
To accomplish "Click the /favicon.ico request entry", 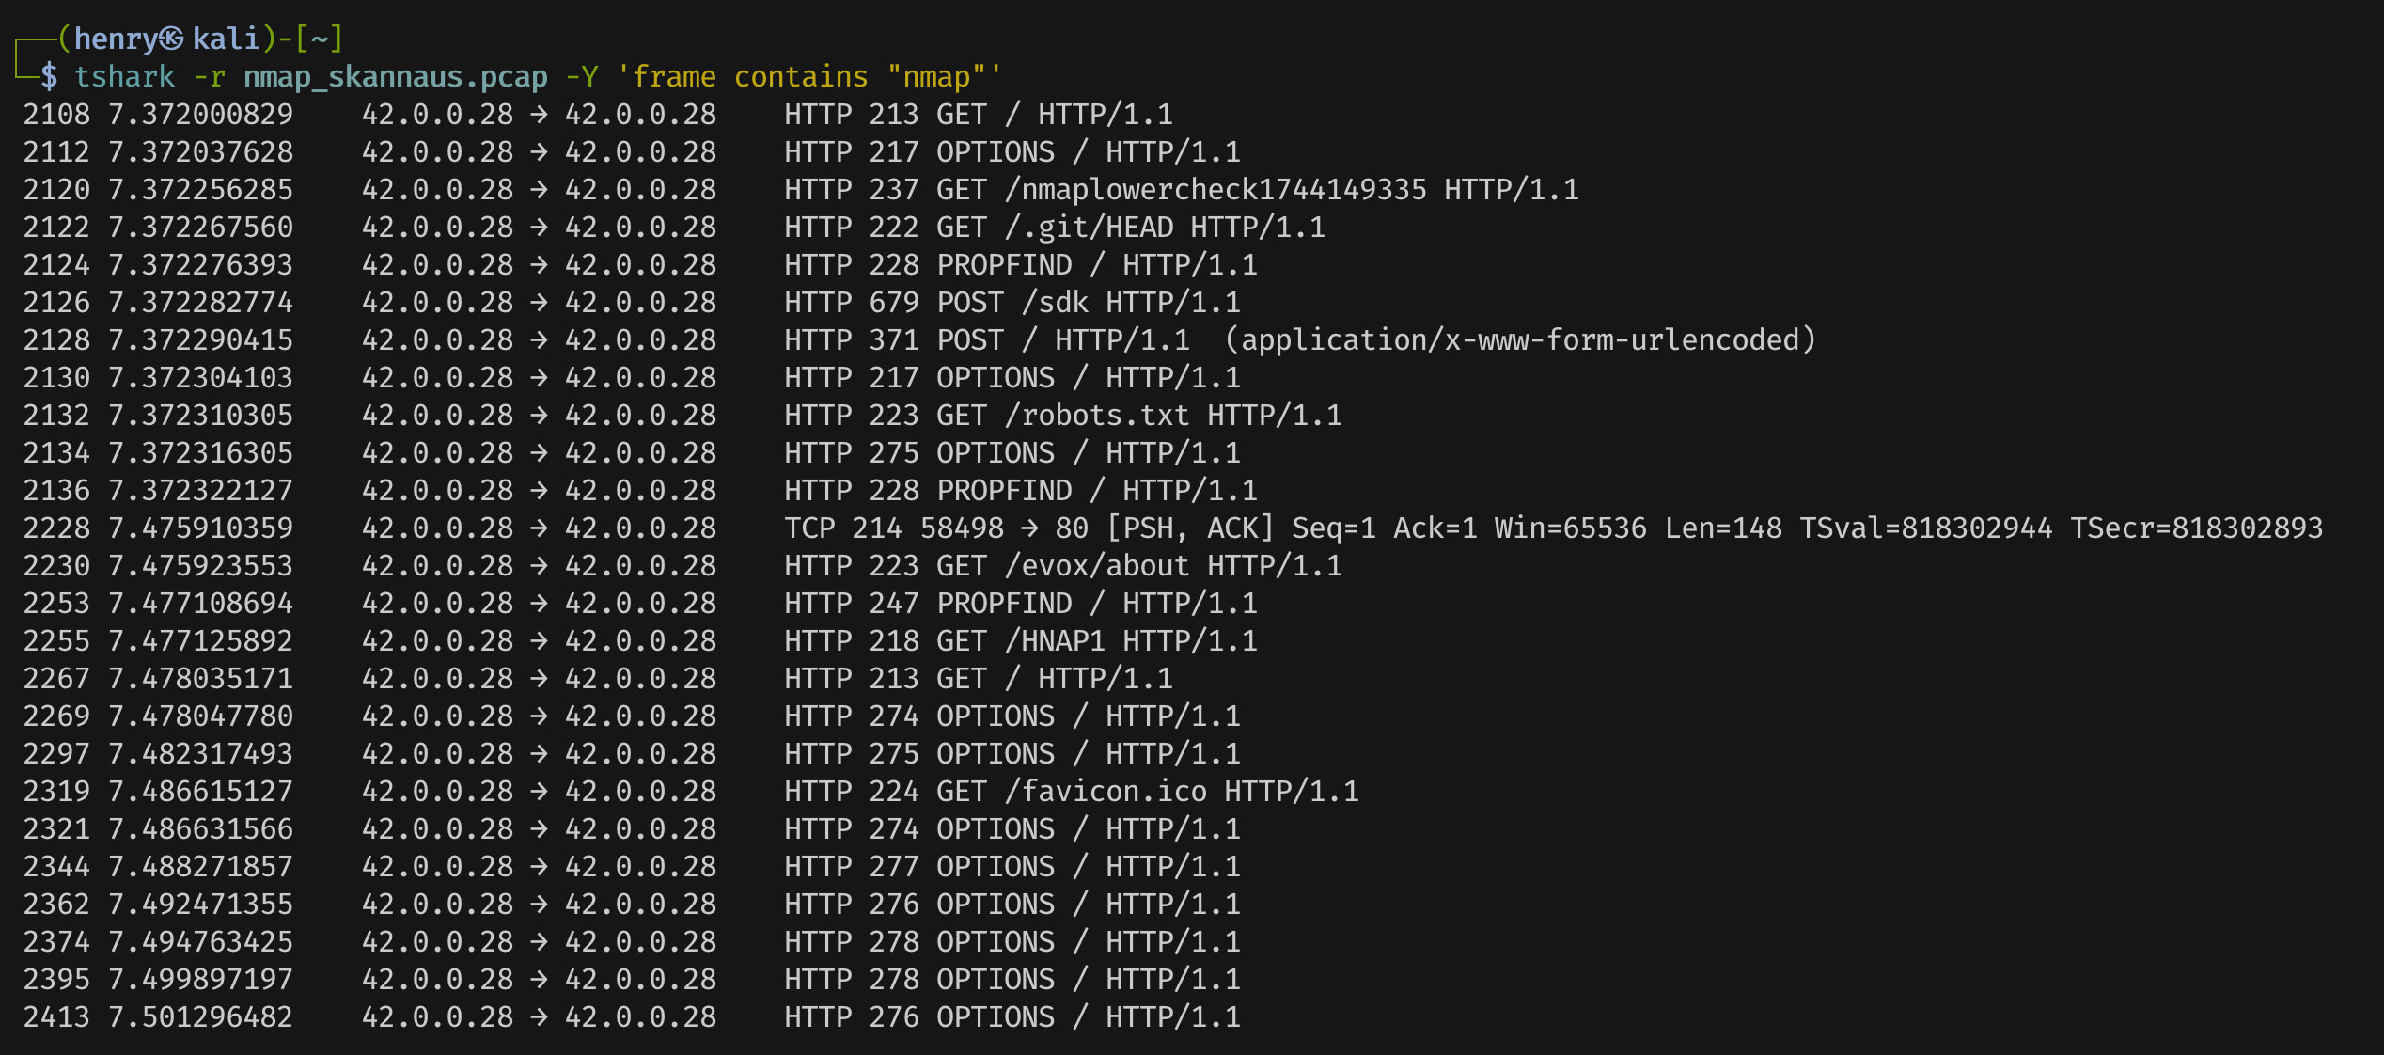I will tap(1109, 791).
